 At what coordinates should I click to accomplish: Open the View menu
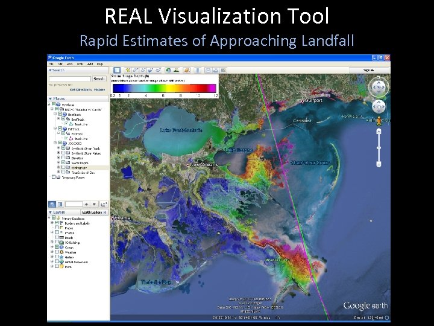point(69,64)
